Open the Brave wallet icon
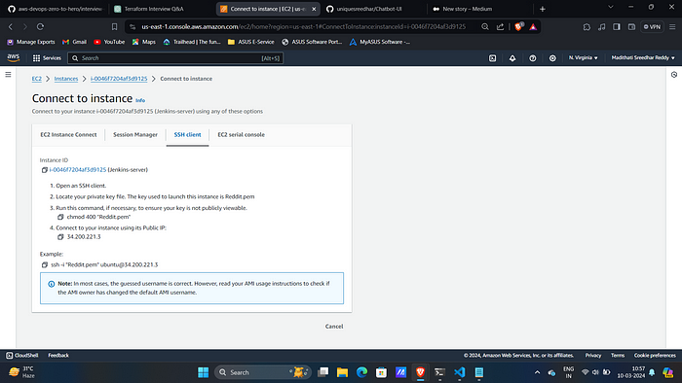682x383 pixels. click(x=631, y=27)
